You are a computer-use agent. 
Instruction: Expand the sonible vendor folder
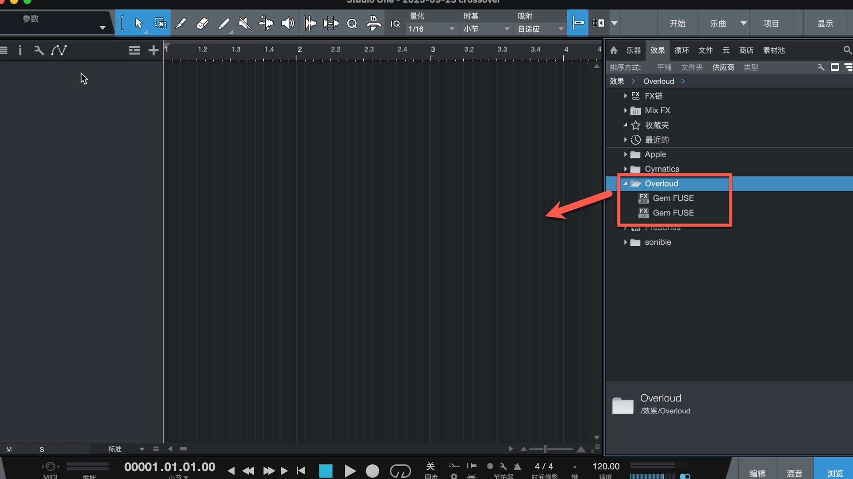625,242
